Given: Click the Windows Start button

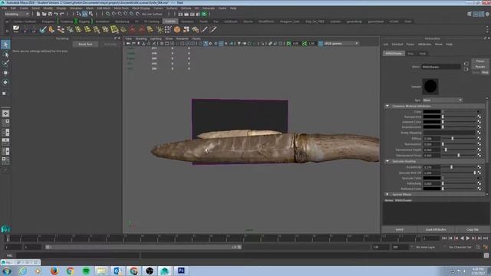Looking at the screenshot, I should click(x=7, y=271).
